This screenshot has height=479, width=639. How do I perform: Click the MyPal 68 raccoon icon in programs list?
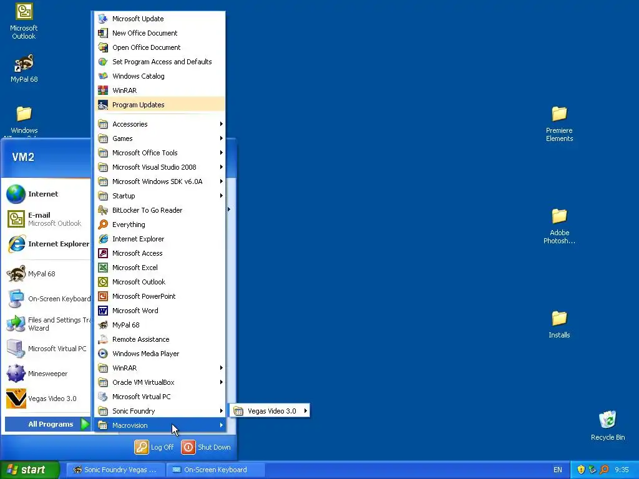103,325
